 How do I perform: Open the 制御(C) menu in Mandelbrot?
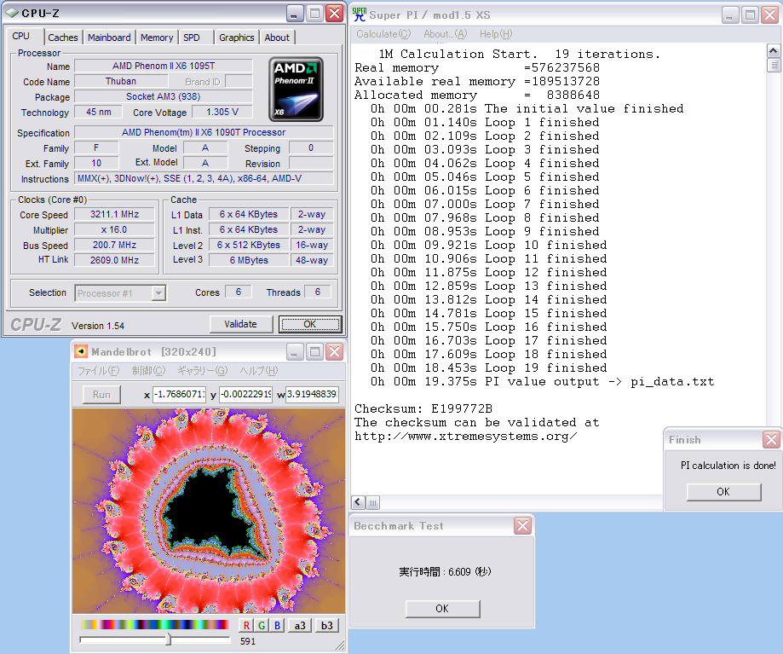(x=148, y=371)
